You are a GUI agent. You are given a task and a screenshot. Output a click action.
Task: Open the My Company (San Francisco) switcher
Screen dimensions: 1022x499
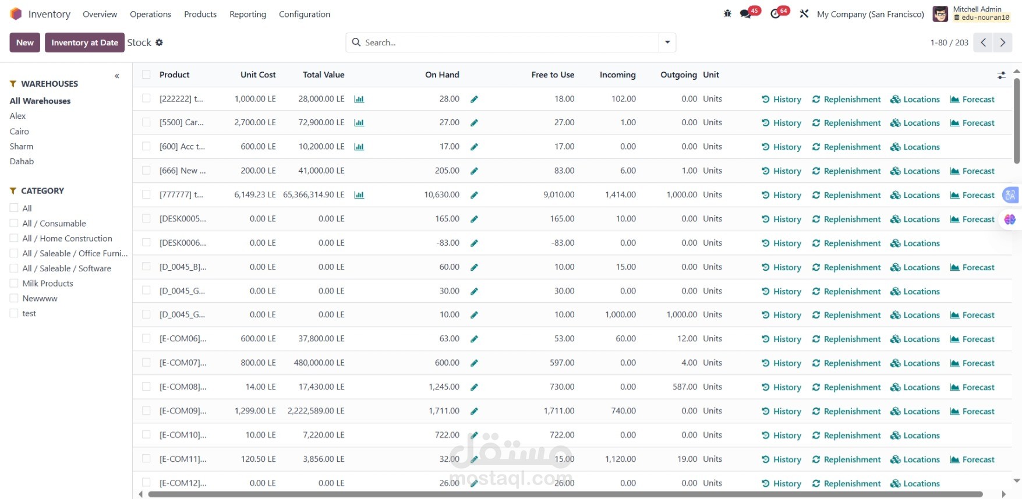coord(870,14)
